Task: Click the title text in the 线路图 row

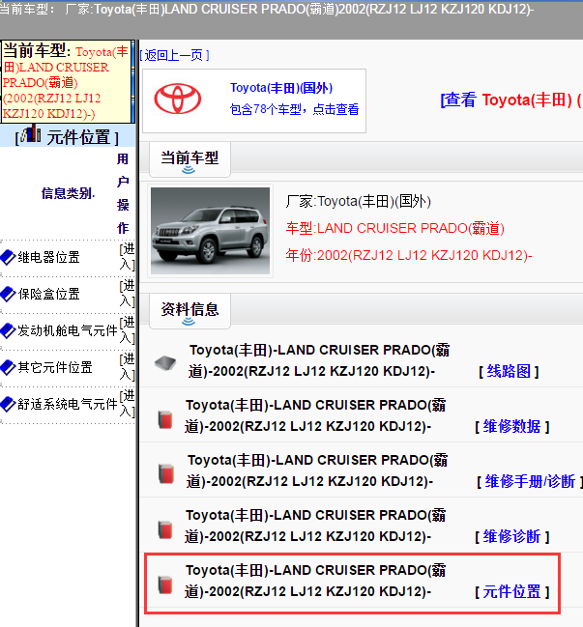Action: 319,360
